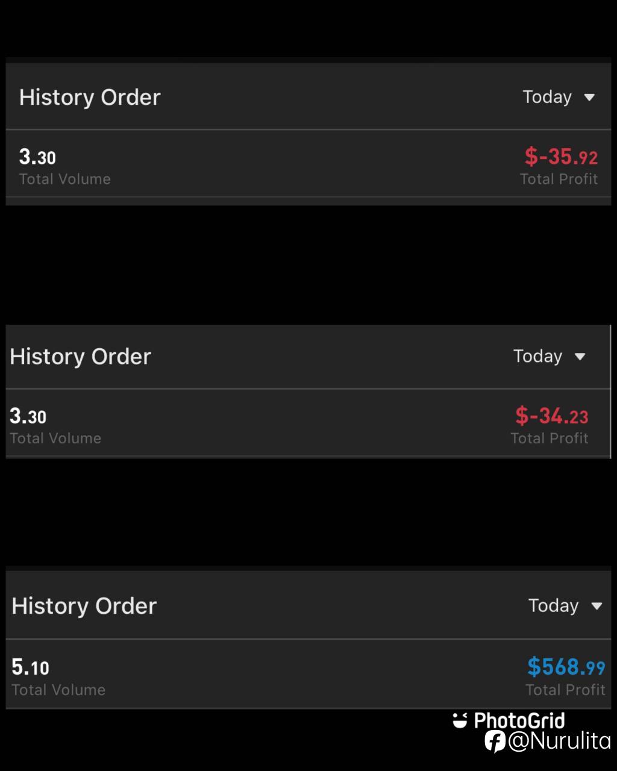Screen dimensions: 617x771
Task: Open the Today label above the $-35.92 profit
Action: pyautogui.click(x=547, y=97)
